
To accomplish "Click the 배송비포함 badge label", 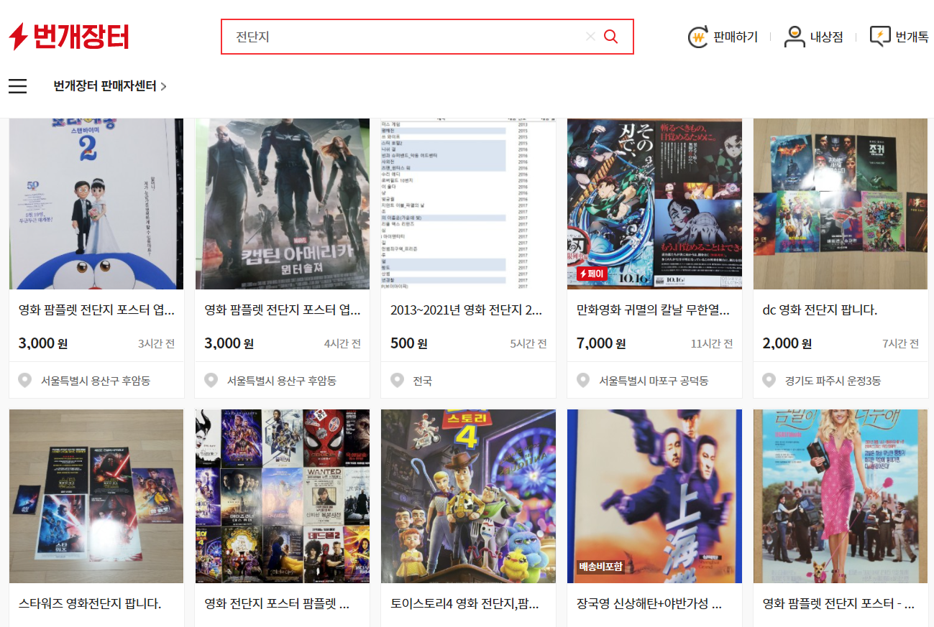I will (600, 567).
